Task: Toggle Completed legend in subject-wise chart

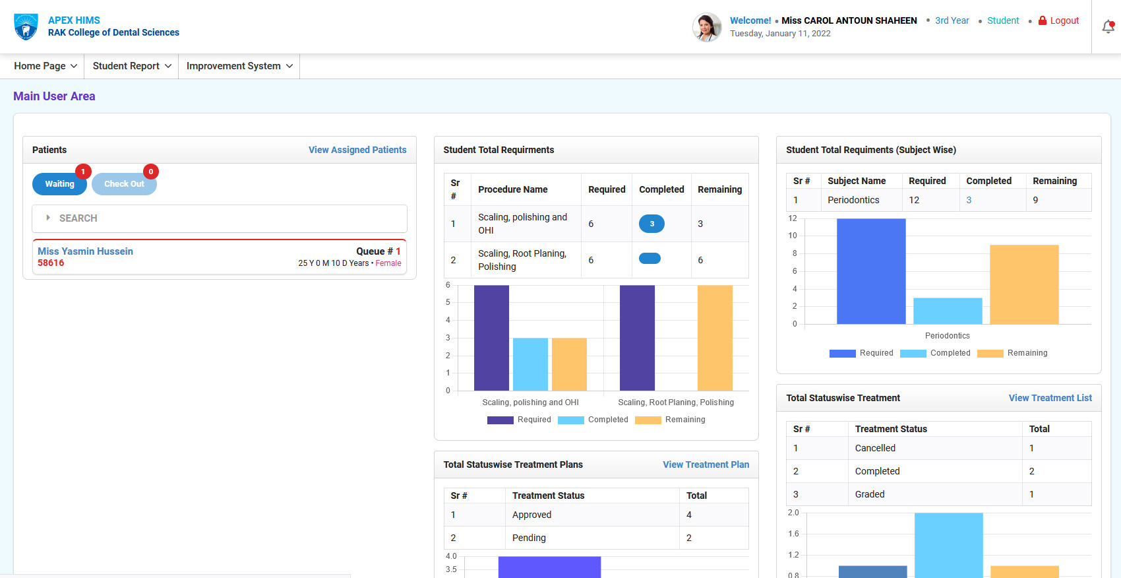Action: coord(935,353)
